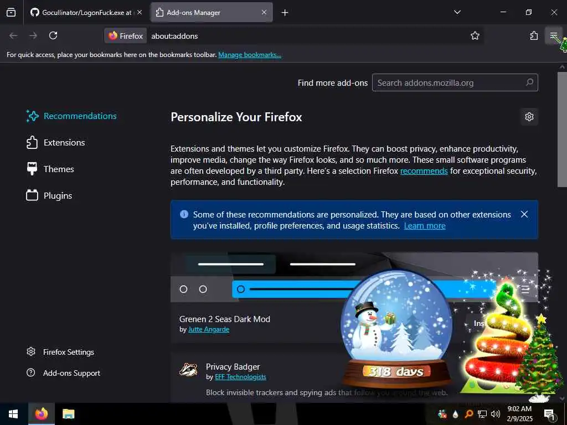Click the Search addons.mozilla.org field
The height and width of the screenshot is (425, 567).
coord(455,83)
